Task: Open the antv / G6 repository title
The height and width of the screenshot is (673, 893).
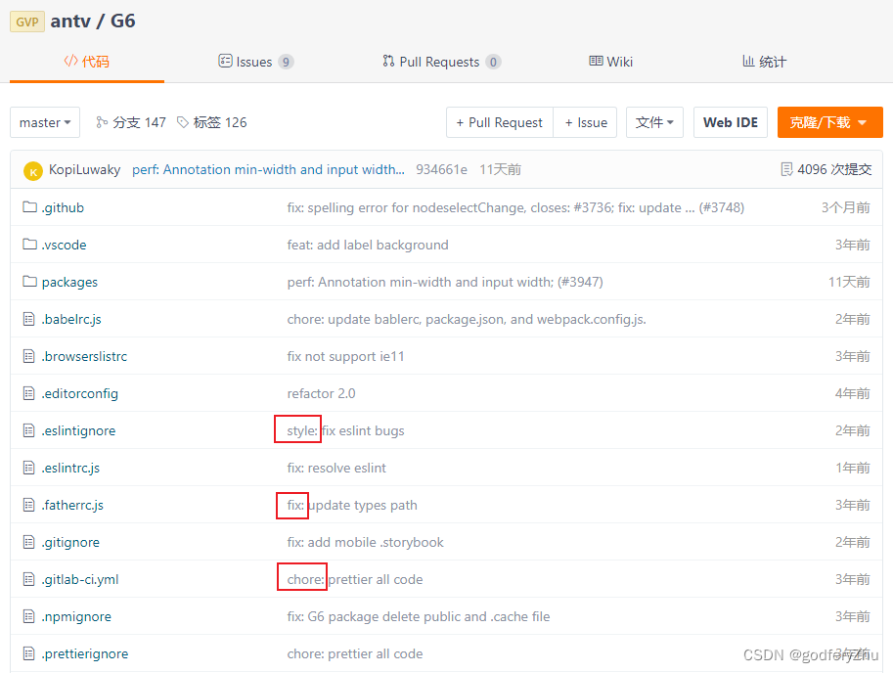Action: [x=93, y=22]
